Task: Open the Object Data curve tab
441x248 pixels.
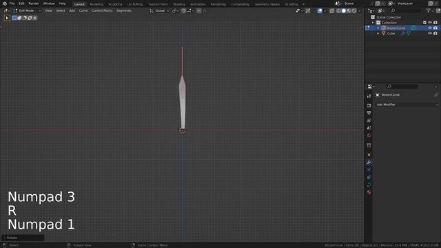Action: pos(369,185)
